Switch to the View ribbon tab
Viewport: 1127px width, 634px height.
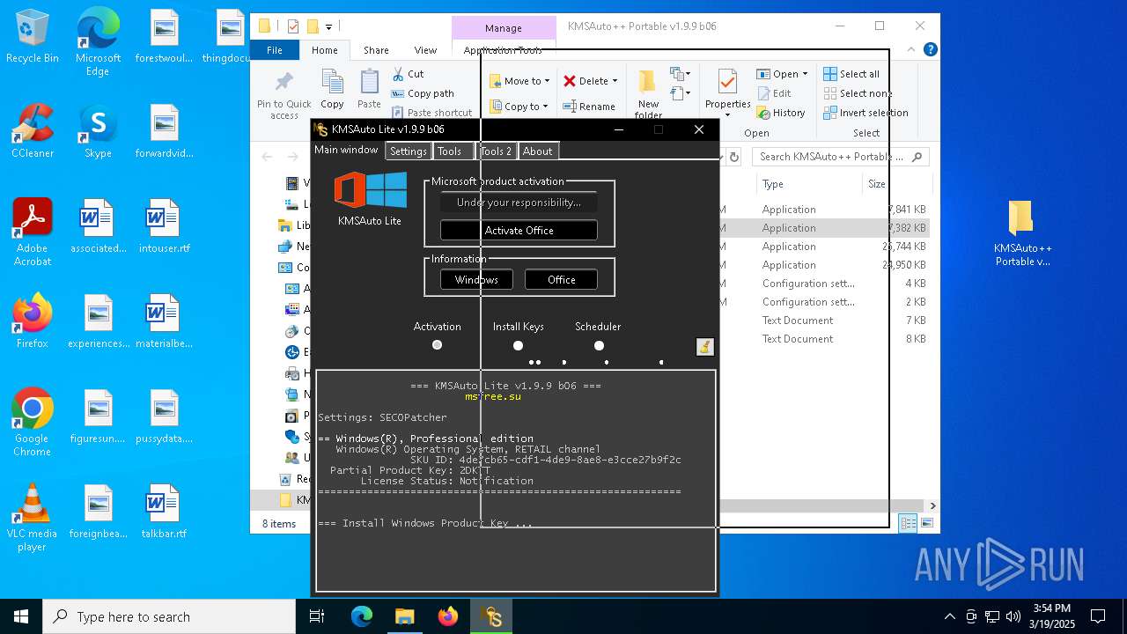[x=425, y=50]
